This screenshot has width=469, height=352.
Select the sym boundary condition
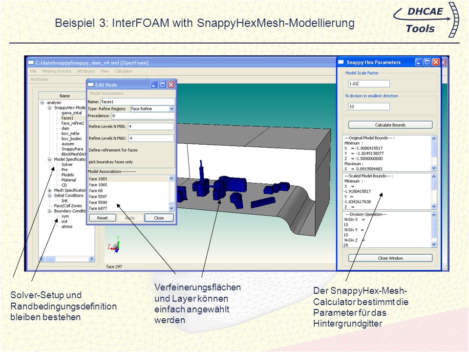pyautogui.click(x=65, y=216)
